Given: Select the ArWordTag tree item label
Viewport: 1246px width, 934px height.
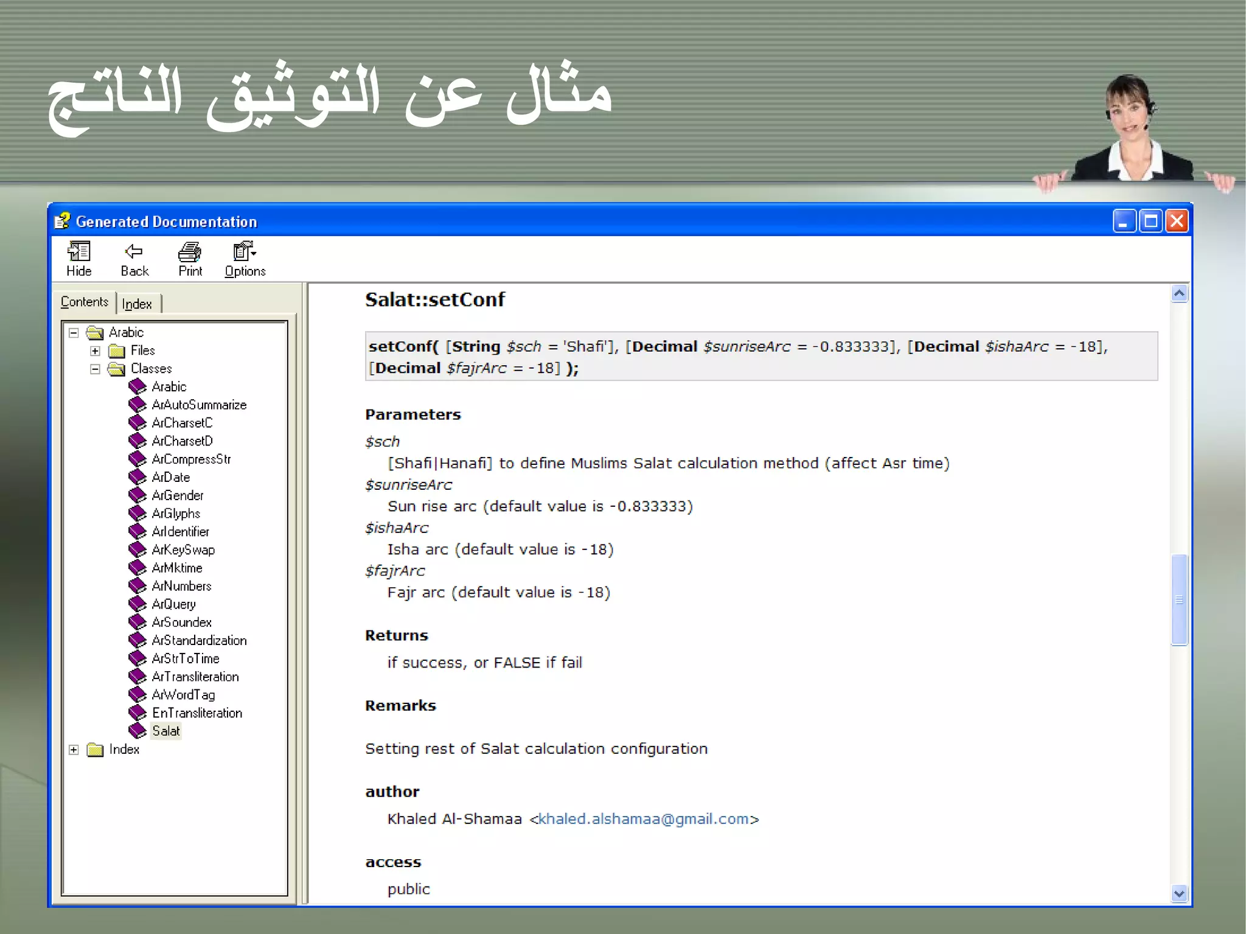Looking at the screenshot, I should 183,695.
